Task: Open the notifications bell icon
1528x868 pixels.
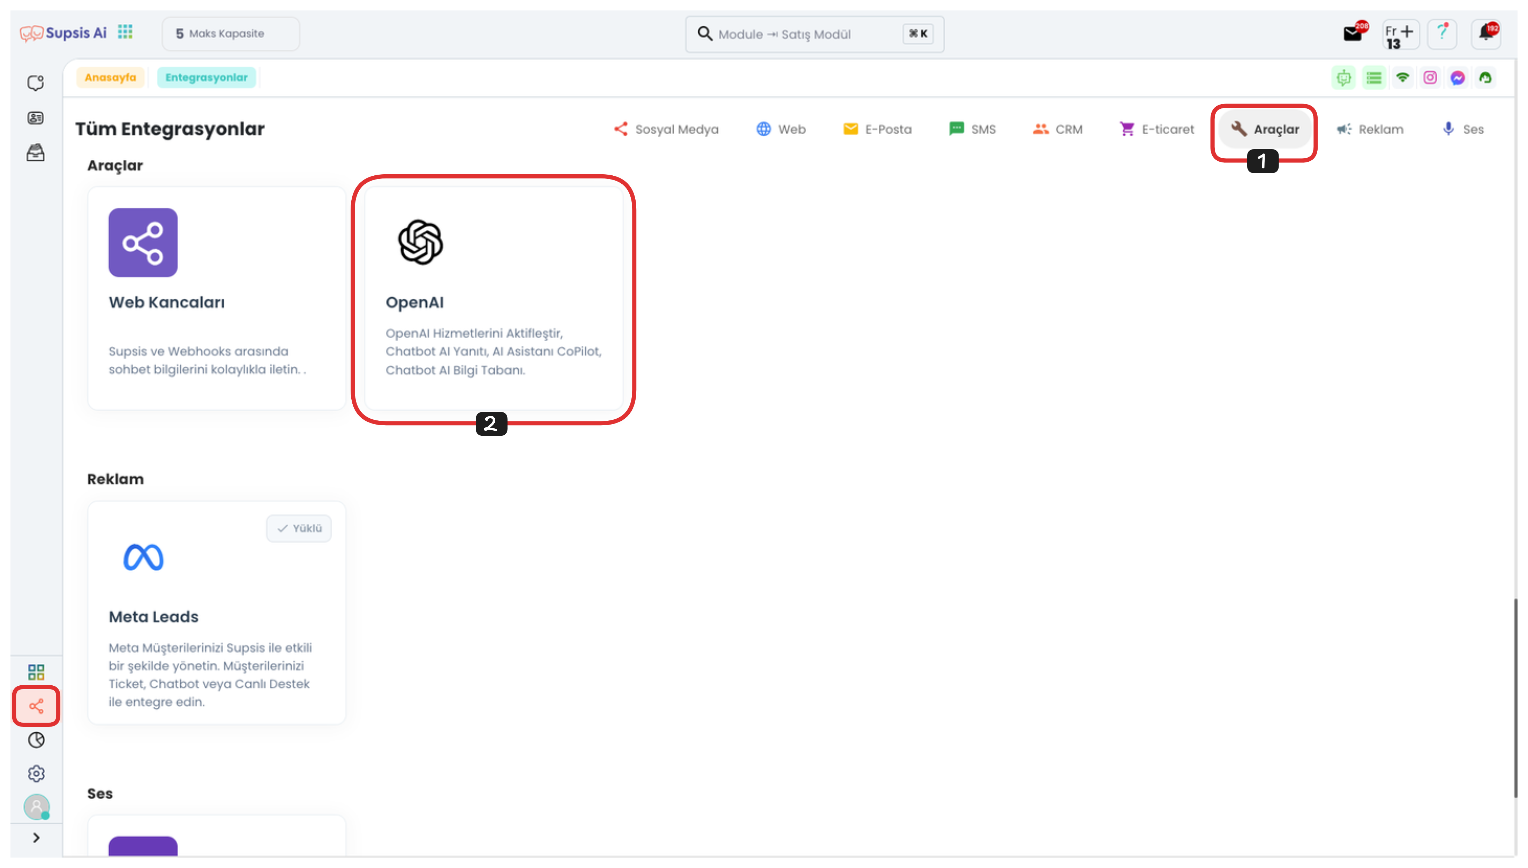Action: coord(1486,33)
